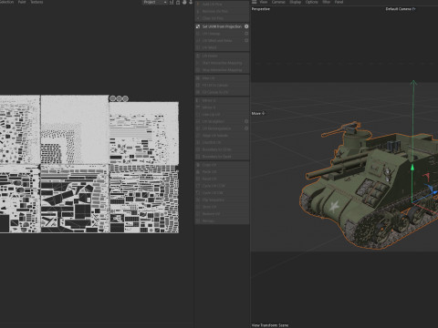Screen dimensions: 438x328
Task: Run Set UVW from Projection command
Action: point(222,26)
